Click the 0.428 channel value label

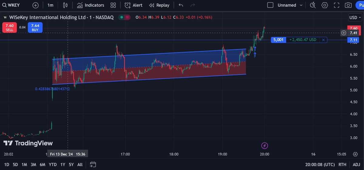[x=52, y=89]
